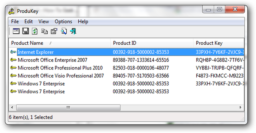The image size is (256, 133).
Task: Click Product ID 82503-018-0000106-48077
Action: click(141, 68)
